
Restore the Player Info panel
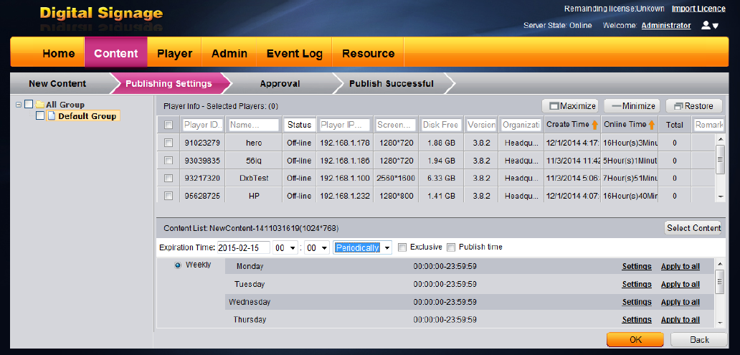click(x=694, y=105)
